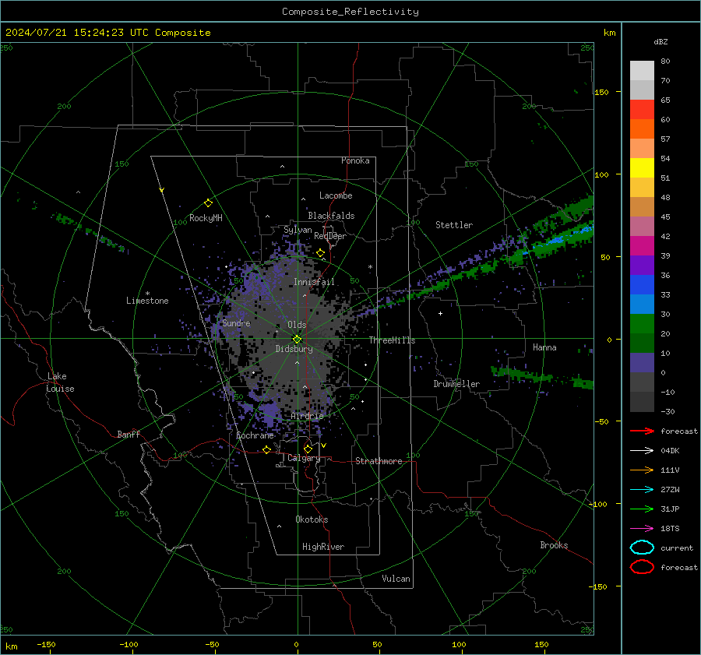Click the Didsbury town label
Viewport: 701px width, 655px height.
pos(294,349)
